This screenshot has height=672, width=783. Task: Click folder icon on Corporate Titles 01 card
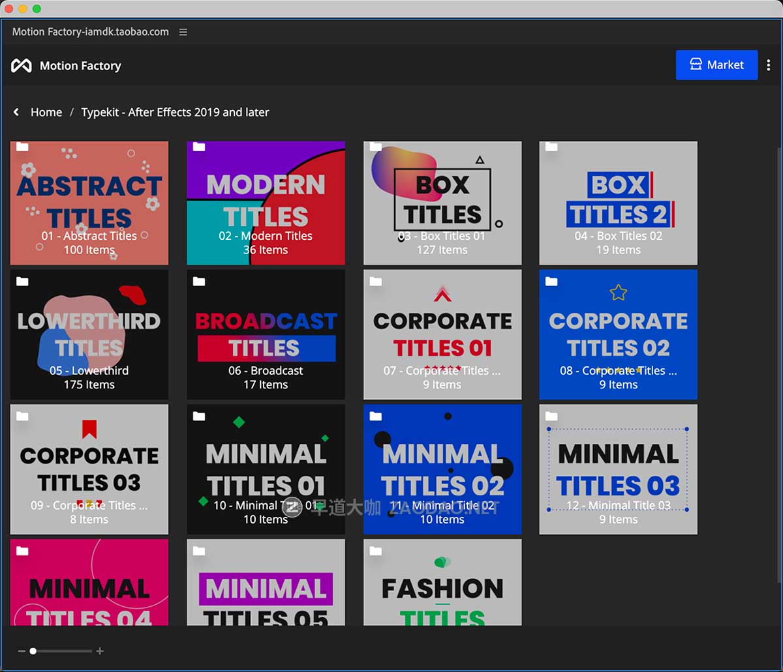(x=375, y=282)
